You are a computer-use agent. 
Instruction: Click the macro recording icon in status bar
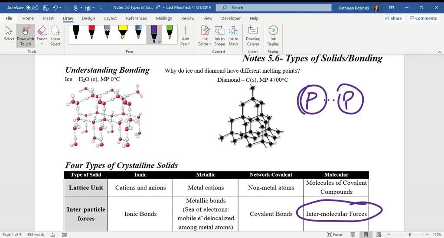64,235
